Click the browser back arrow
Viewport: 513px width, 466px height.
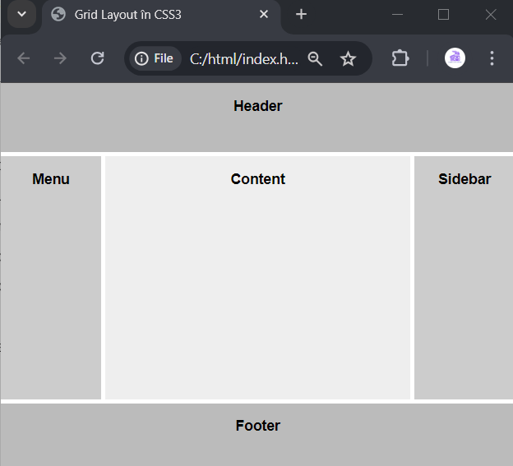(x=23, y=58)
